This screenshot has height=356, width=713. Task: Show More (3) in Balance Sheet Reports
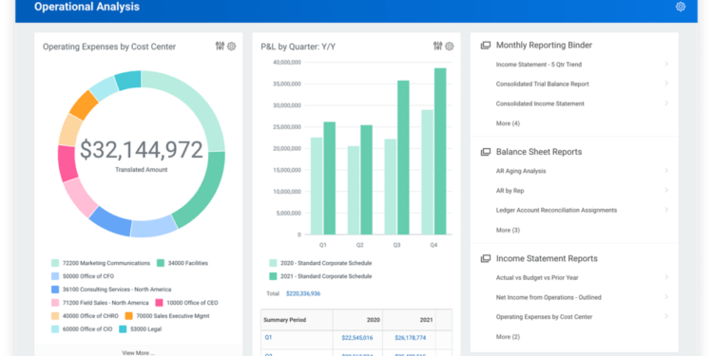point(508,231)
